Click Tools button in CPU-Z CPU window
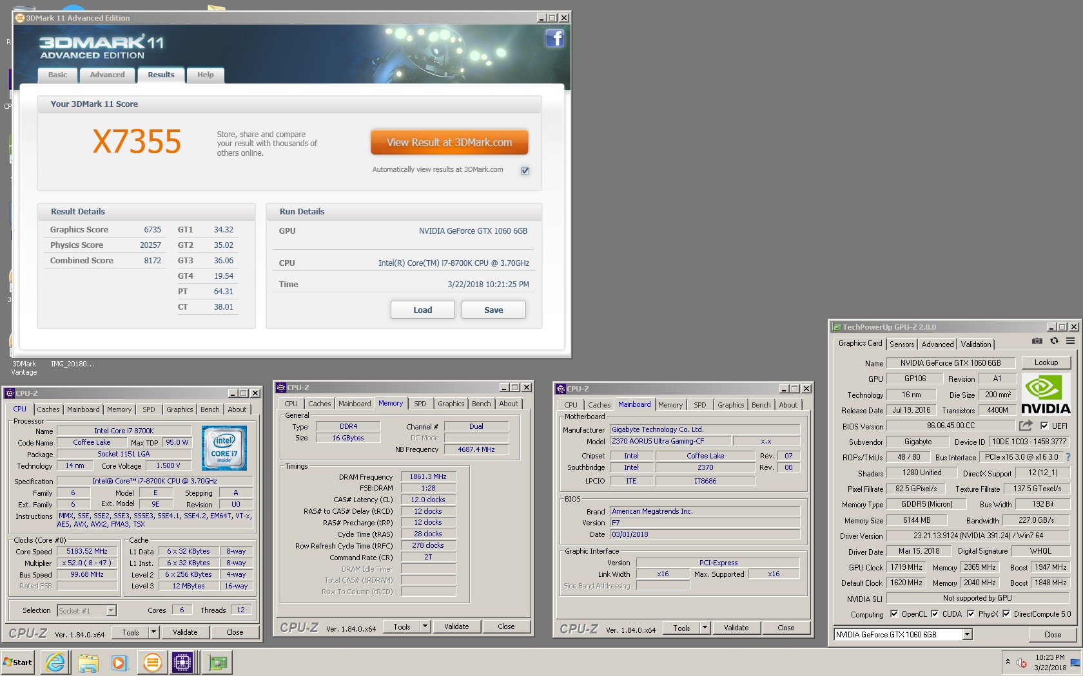 pyautogui.click(x=130, y=632)
